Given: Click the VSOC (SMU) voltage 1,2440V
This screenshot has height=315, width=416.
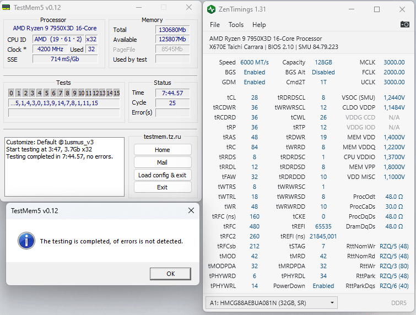Looking at the screenshot, I should [x=394, y=97].
